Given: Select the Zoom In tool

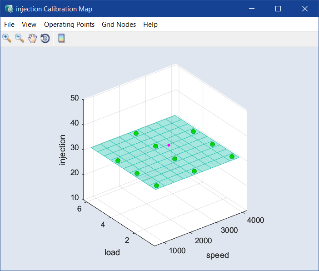Looking at the screenshot, I should 7,38.
